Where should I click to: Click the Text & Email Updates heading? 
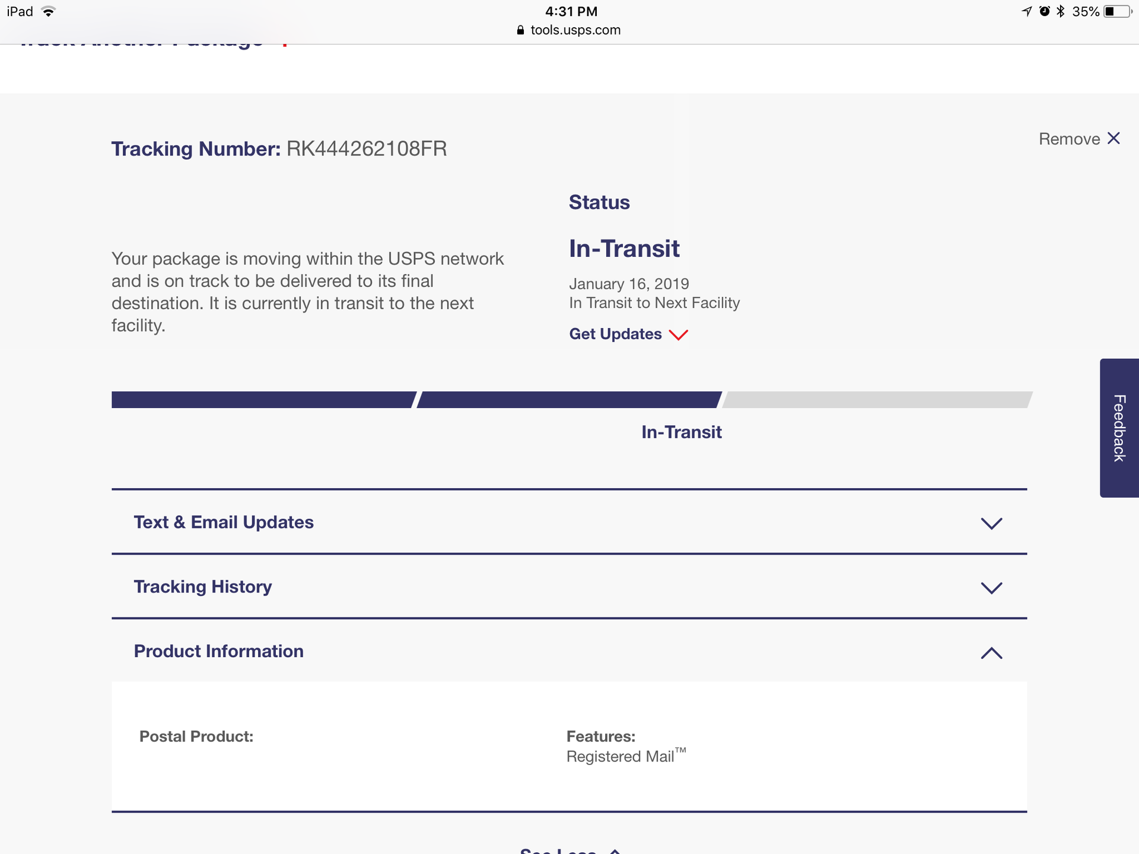coord(224,522)
